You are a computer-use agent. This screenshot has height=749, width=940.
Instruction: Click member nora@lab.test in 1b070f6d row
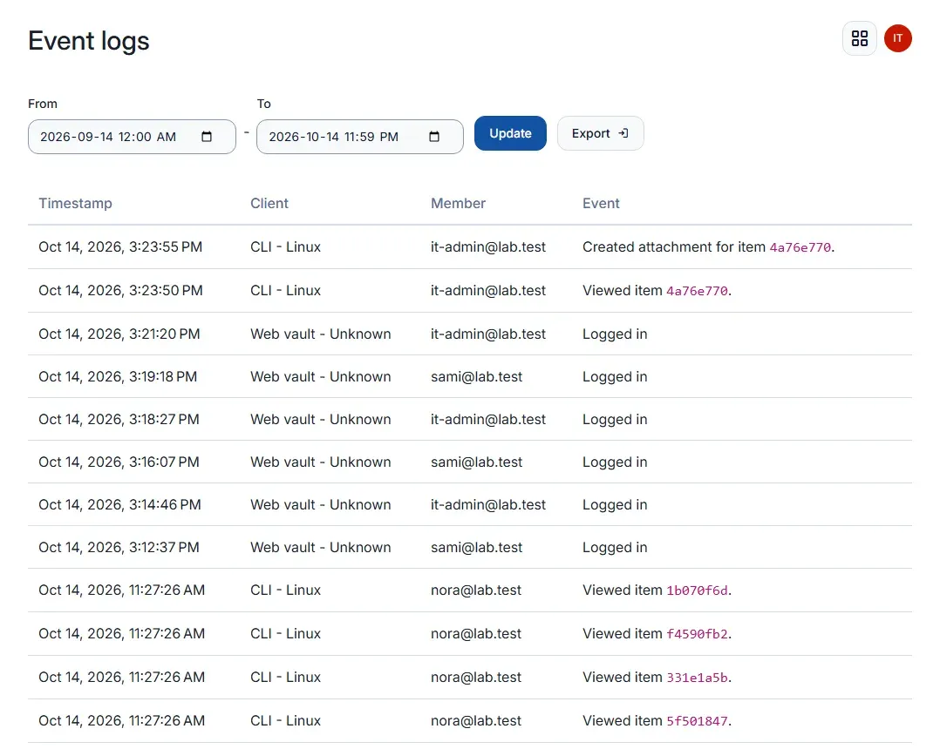[476, 590]
